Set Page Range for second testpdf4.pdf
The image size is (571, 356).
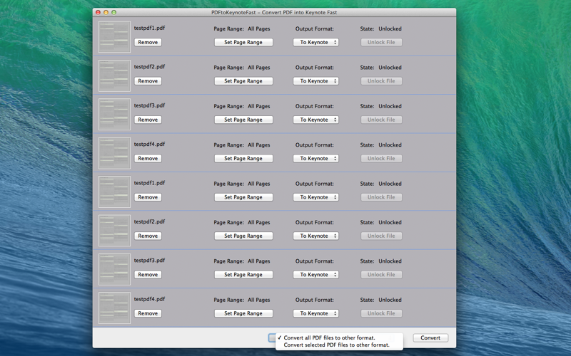click(x=243, y=313)
